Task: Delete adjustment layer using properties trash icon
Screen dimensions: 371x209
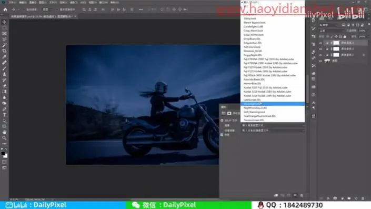Action: coord(302,195)
